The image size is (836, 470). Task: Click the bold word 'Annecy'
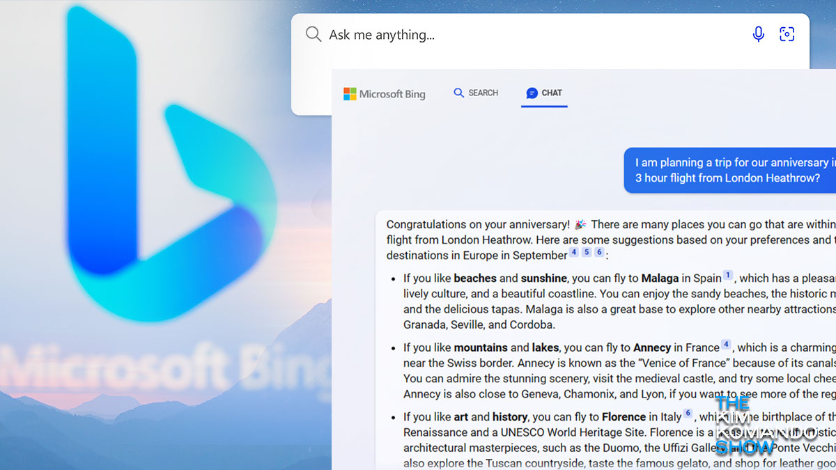pyautogui.click(x=653, y=347)
